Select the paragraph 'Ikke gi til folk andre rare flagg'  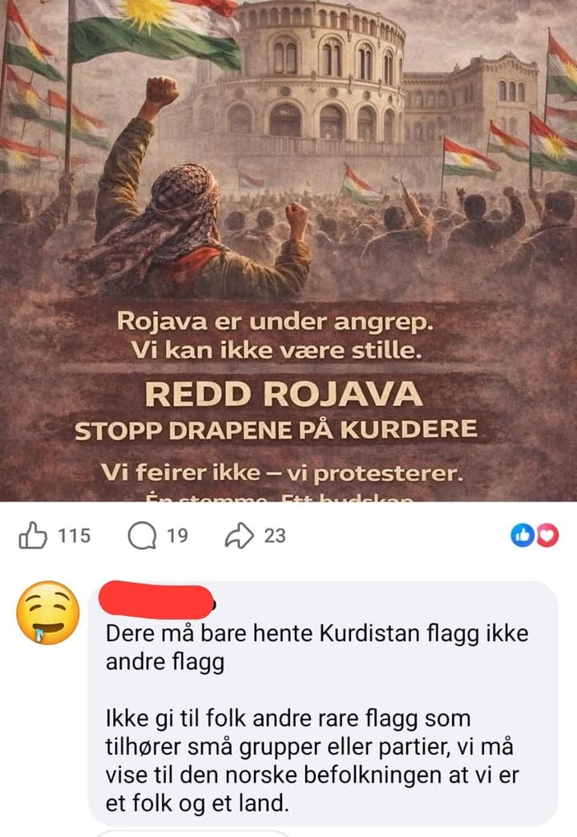coord(312,761)
